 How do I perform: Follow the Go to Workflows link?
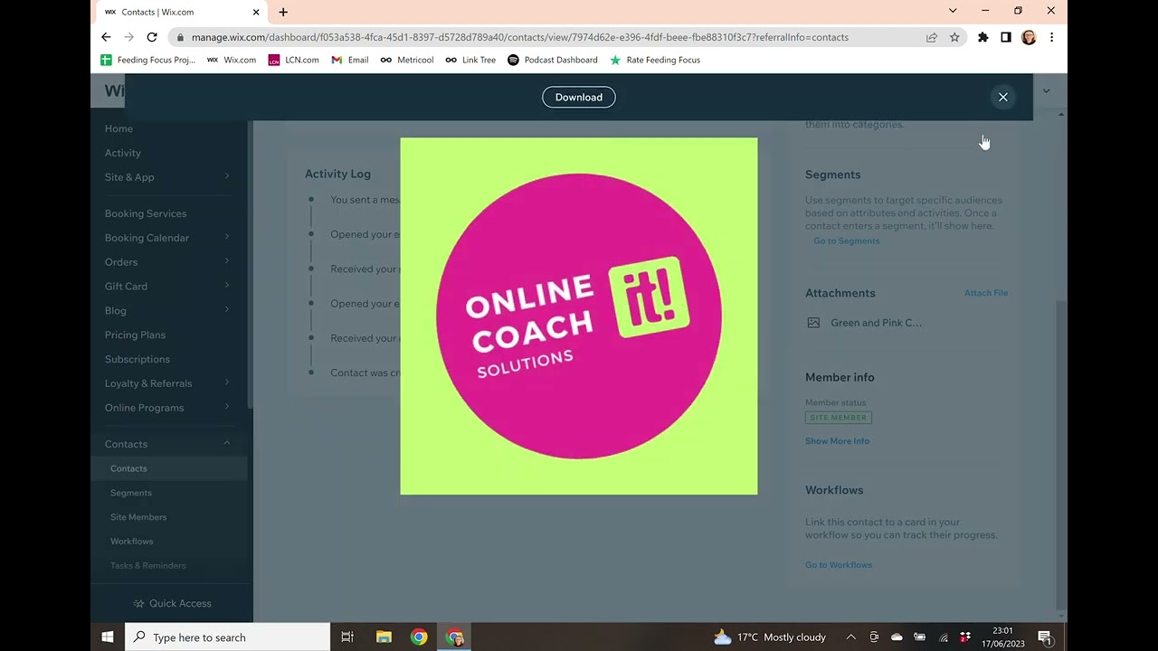(x=839, y=565)
